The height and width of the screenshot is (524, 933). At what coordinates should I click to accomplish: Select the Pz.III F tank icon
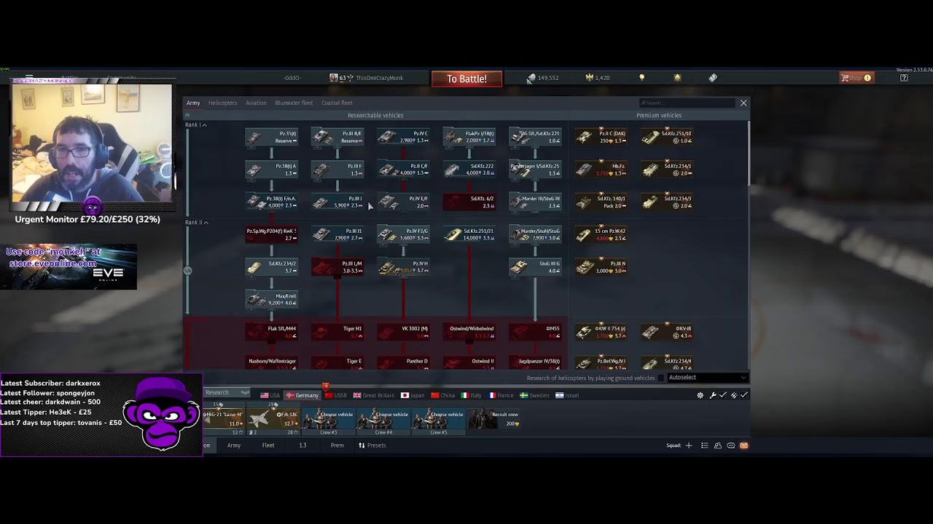click(337, 170)
